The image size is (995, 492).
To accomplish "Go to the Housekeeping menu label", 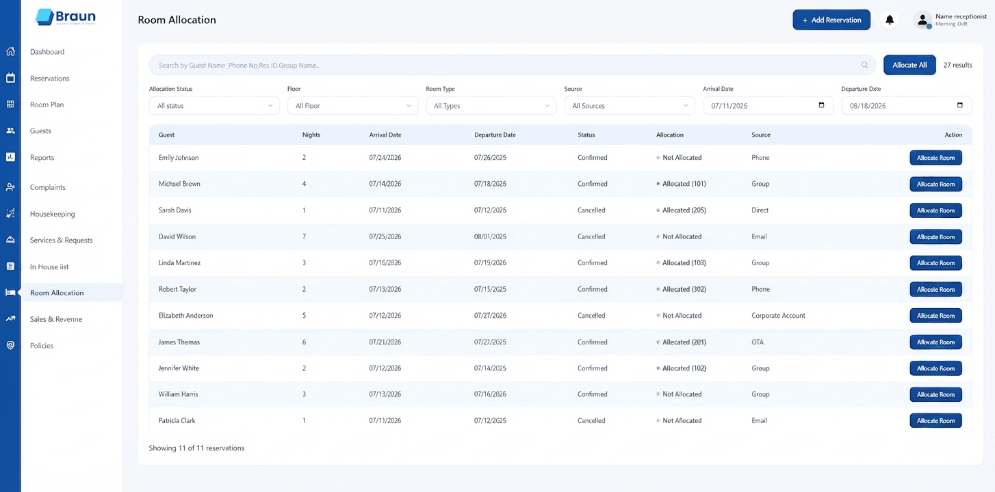I will [x=53, y=214].
